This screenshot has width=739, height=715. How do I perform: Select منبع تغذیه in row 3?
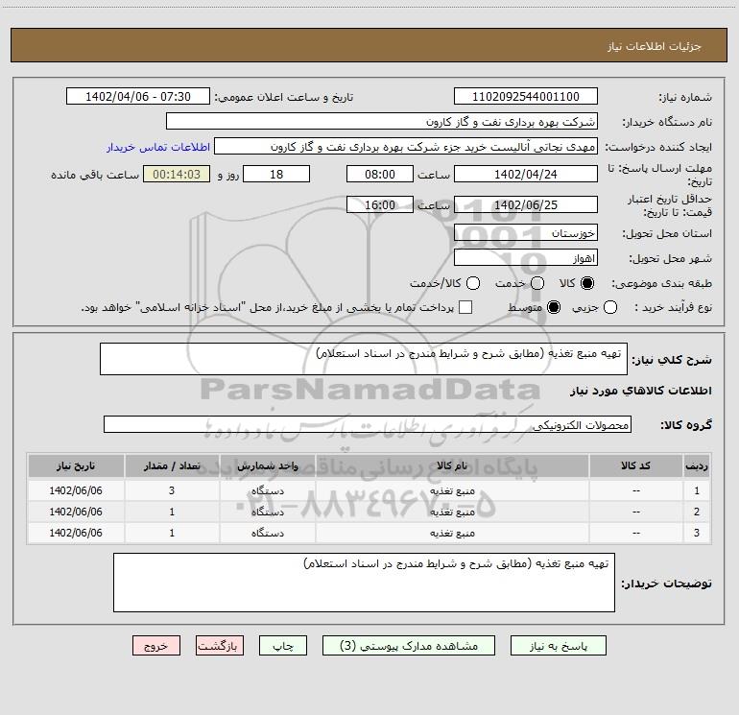452,533
